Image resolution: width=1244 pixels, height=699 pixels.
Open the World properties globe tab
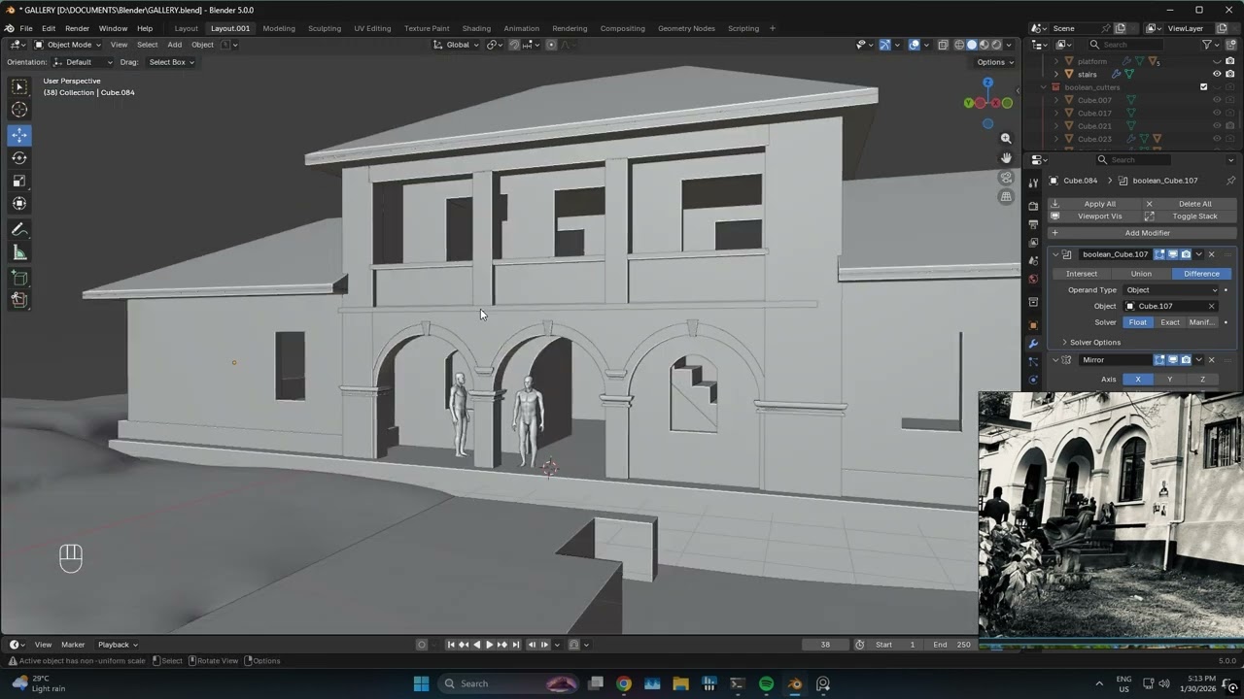[x=1033, y=280]
